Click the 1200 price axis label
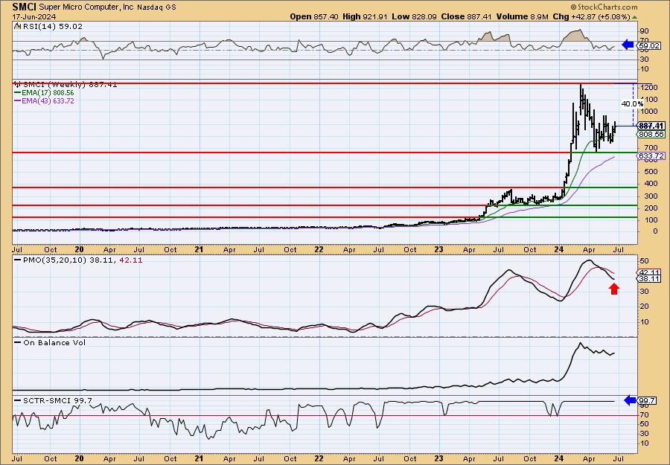 click(x=649, y=87)
